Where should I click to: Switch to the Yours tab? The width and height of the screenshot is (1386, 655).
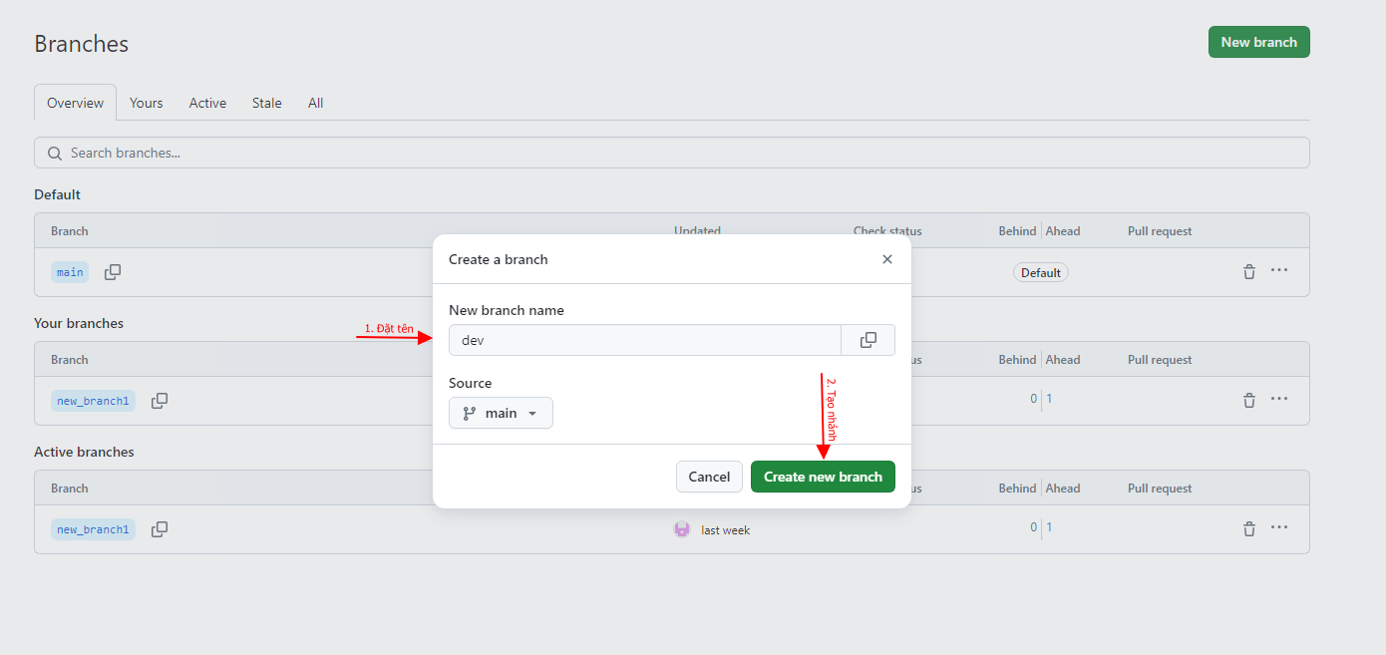pyautogui.click(x=147, y=103)
